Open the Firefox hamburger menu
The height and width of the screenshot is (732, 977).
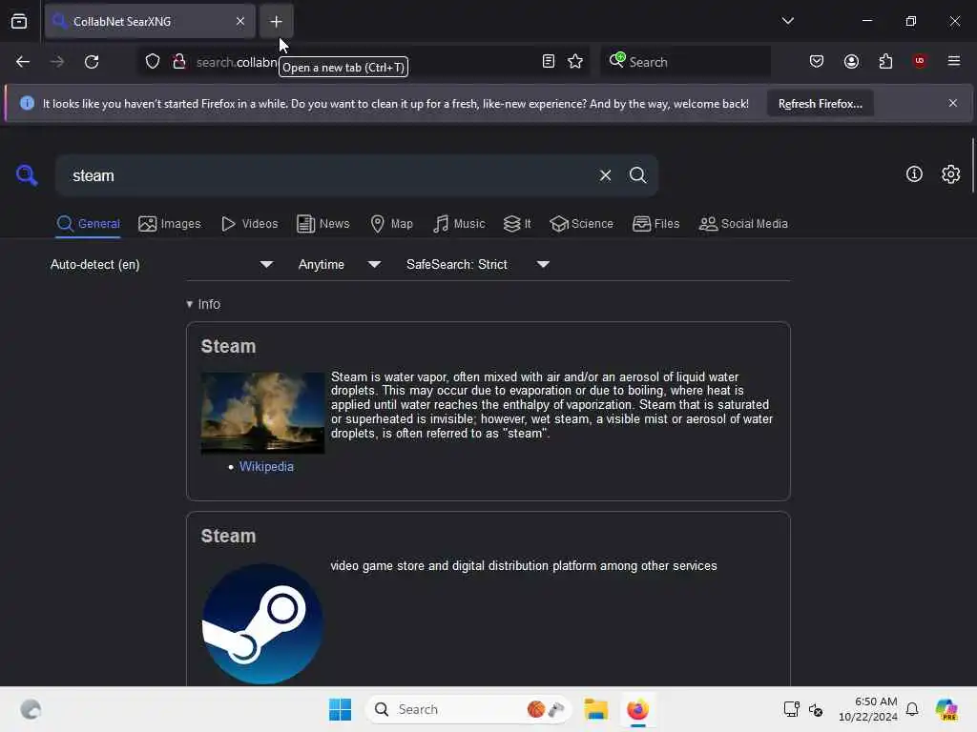pyautogui.click(x=953, y=61)
